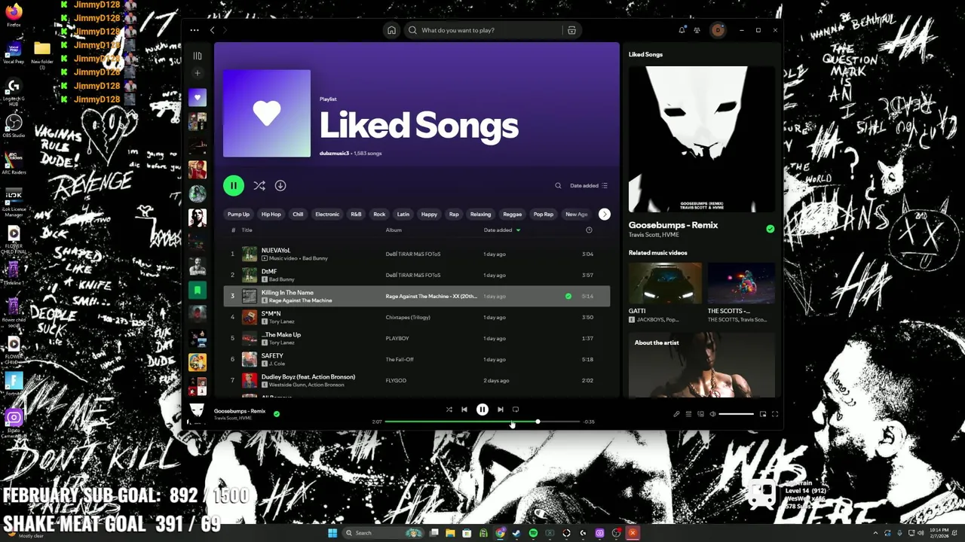Open the 'About the artist' card
Screen dimensions: 965x542
point(702,364)
